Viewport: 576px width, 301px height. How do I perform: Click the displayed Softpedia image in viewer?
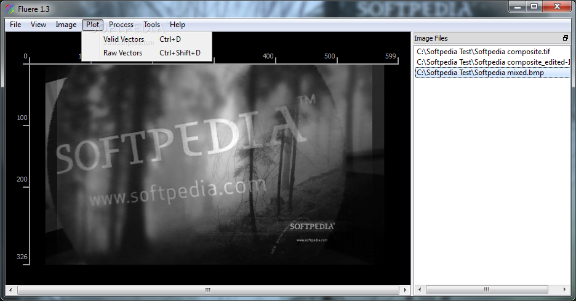tap(215, 165)
